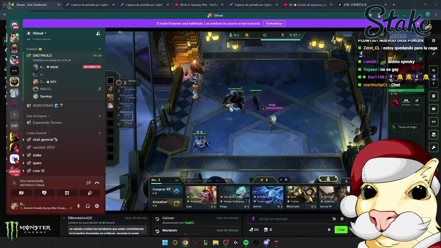Screen dimensions: 441x248
Task: Open a new browser tab
Action: pos(394,5)
